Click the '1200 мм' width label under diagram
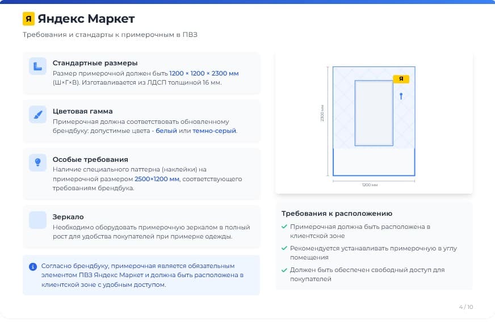Image resolution: width=495 pixels, height=322 pixels. [370, 185]
